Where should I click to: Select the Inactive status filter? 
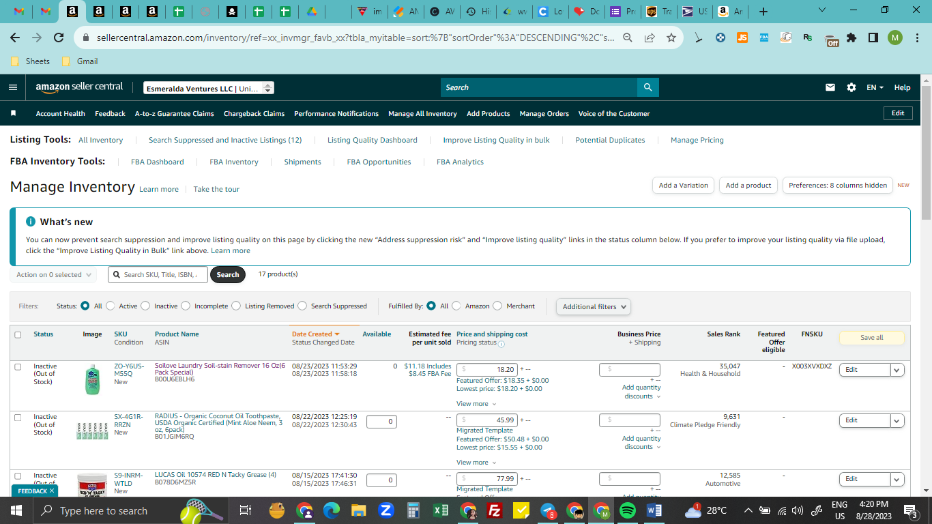click(x=145, y=306)
